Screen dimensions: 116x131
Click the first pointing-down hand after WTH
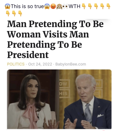84,6
